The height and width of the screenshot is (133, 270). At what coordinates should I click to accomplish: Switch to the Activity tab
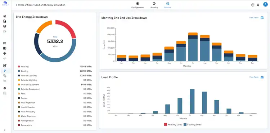tap(154, 5)
